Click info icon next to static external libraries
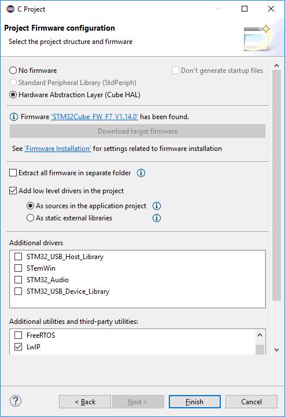 [157, 218]
